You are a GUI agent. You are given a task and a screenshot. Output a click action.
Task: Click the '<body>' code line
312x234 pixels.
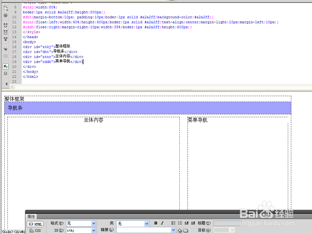point(29,42)
